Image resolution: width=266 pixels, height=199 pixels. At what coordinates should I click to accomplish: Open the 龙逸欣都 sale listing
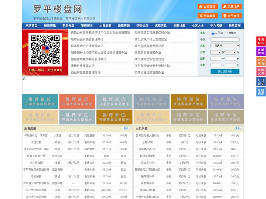36,142
